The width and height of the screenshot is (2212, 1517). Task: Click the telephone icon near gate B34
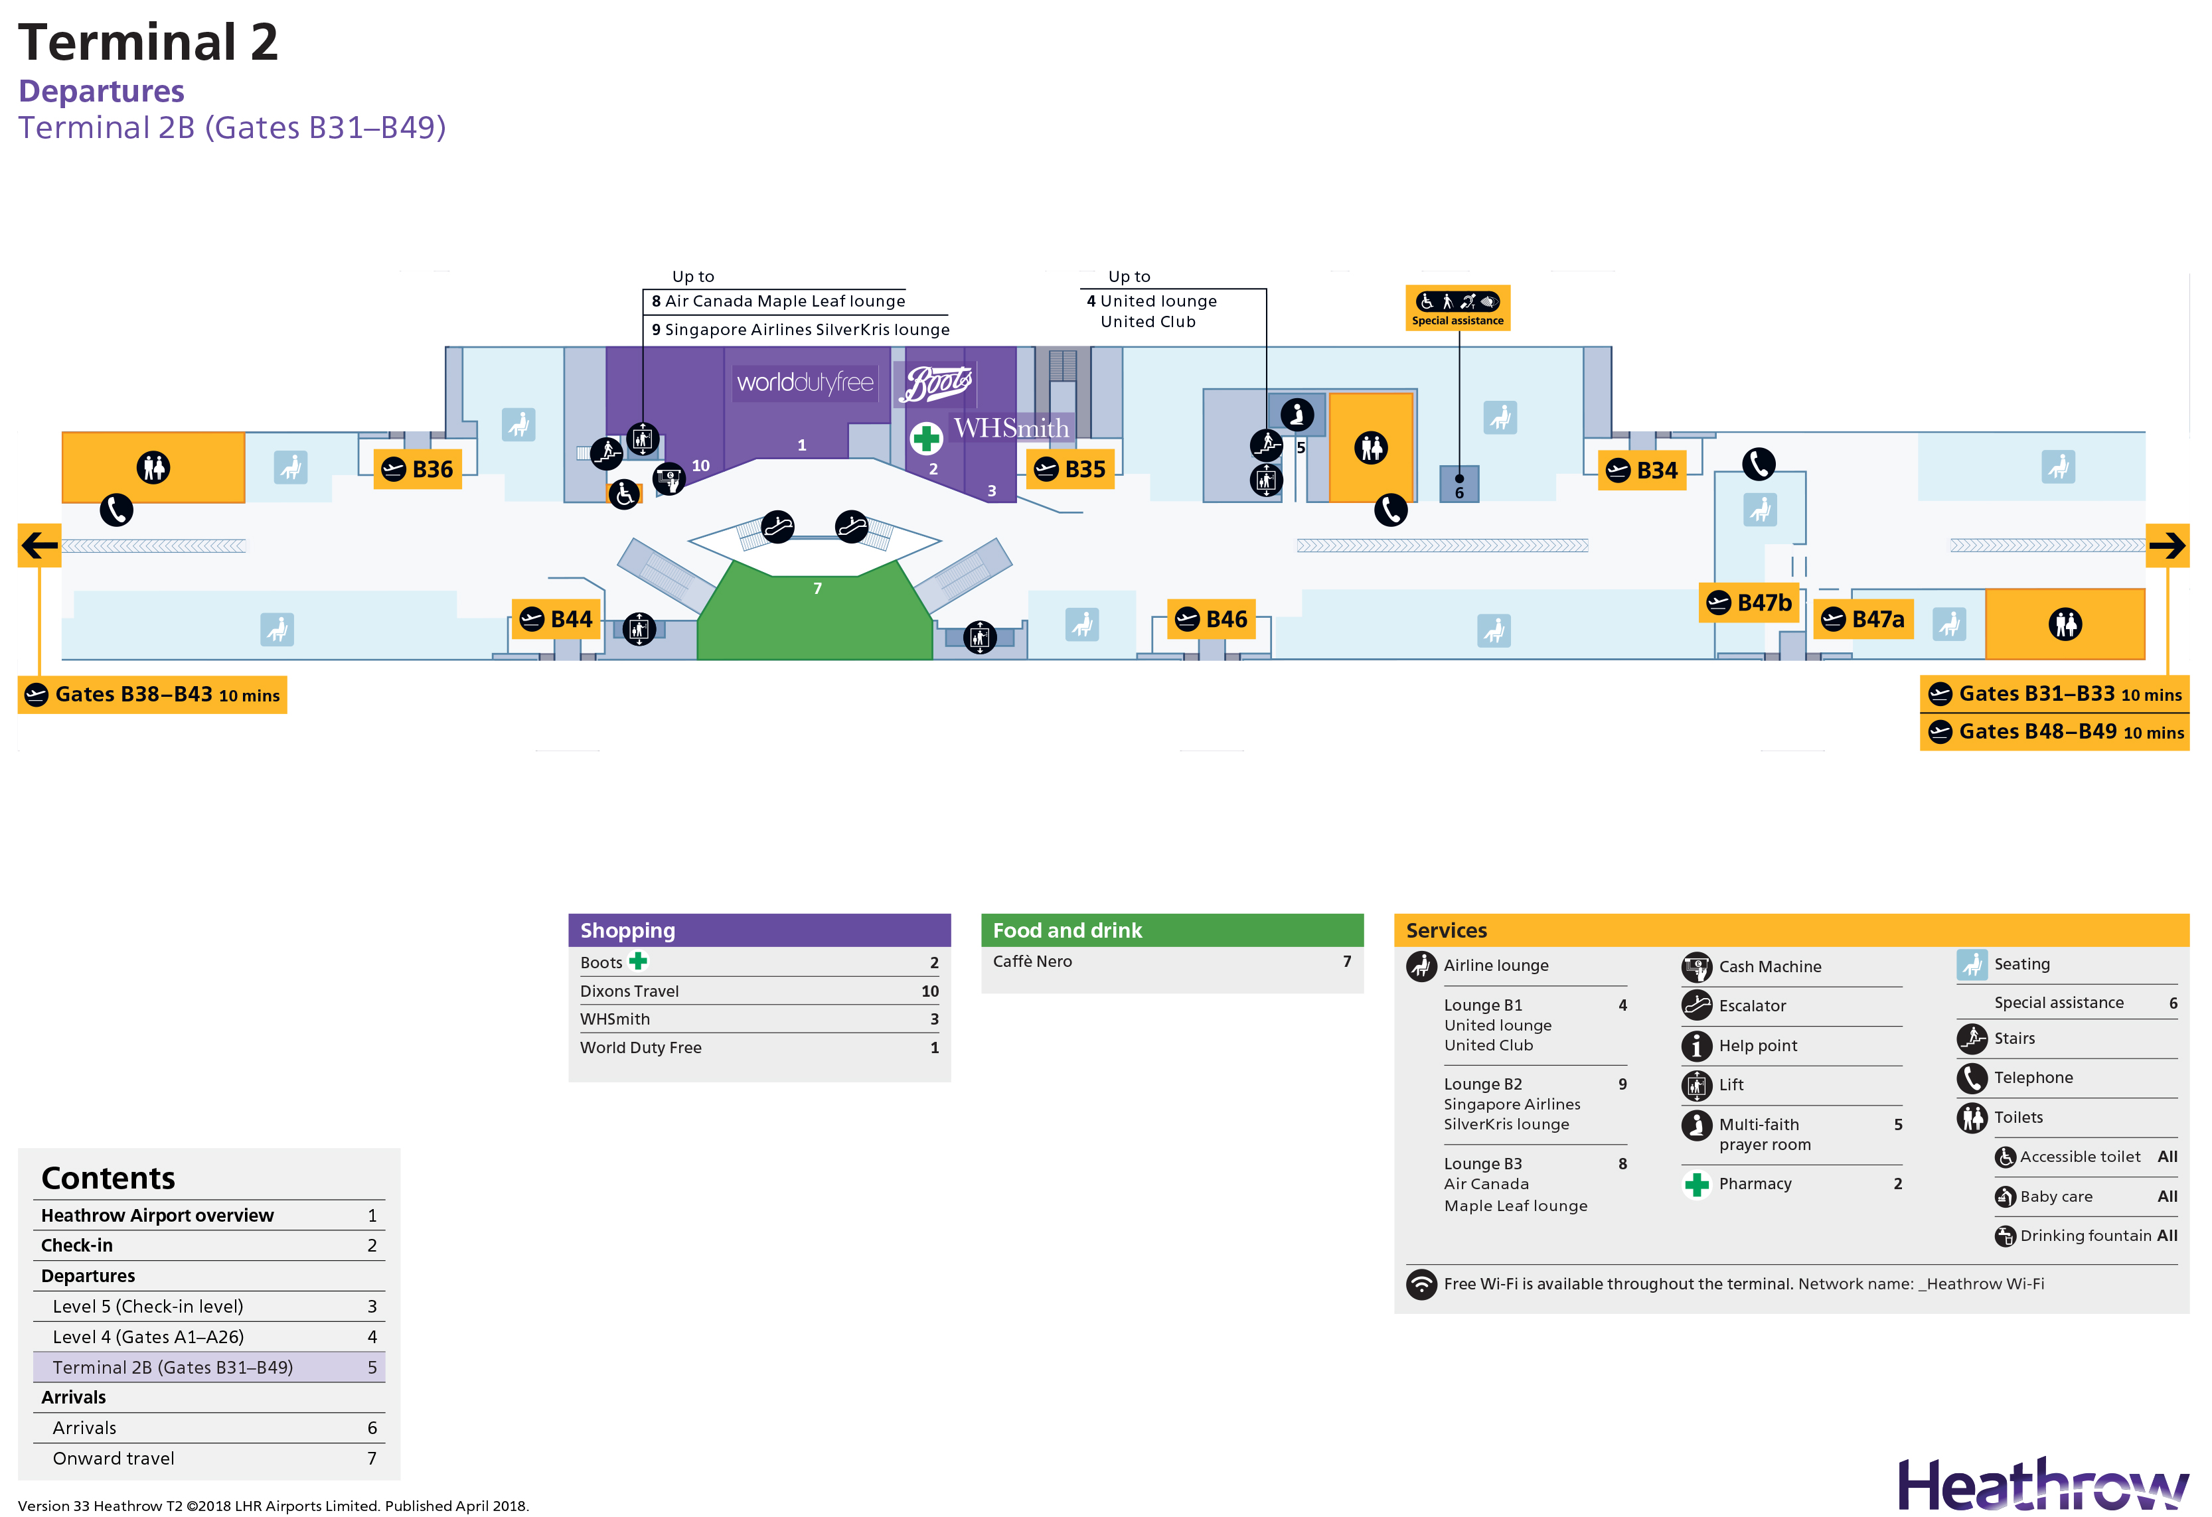(x=1758, y=465)
